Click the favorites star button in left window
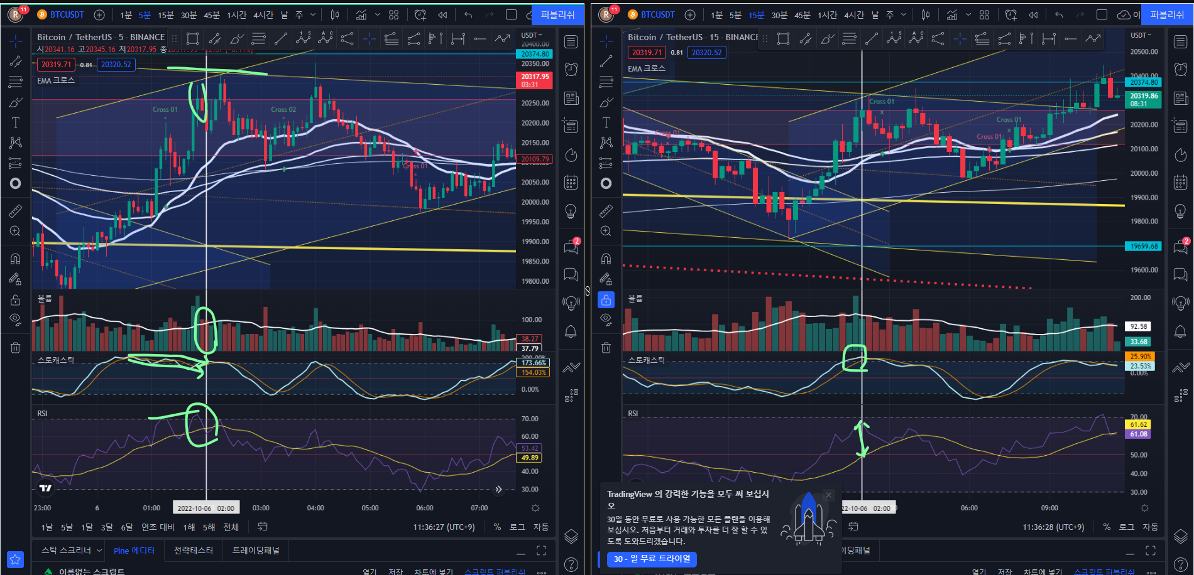The height and width of the screenshot is (575, 1194). tap(15, 559)
